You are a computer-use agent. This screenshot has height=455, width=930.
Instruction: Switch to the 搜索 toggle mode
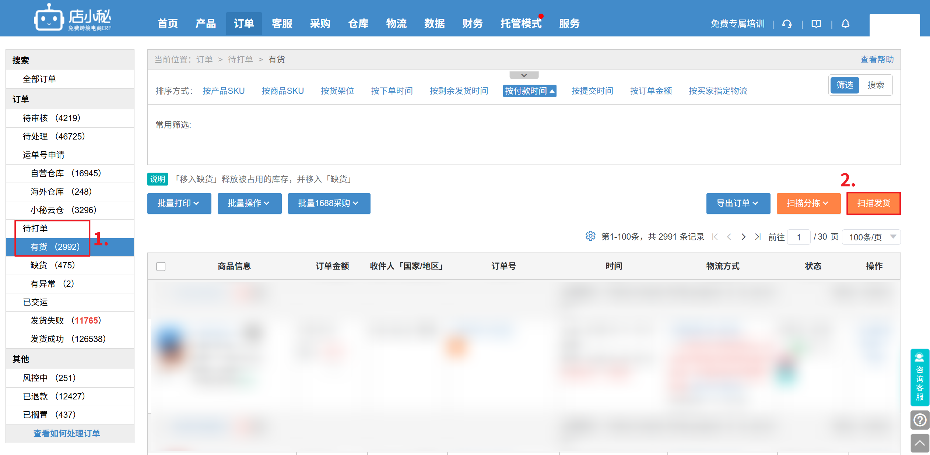[x=875, y=85]
